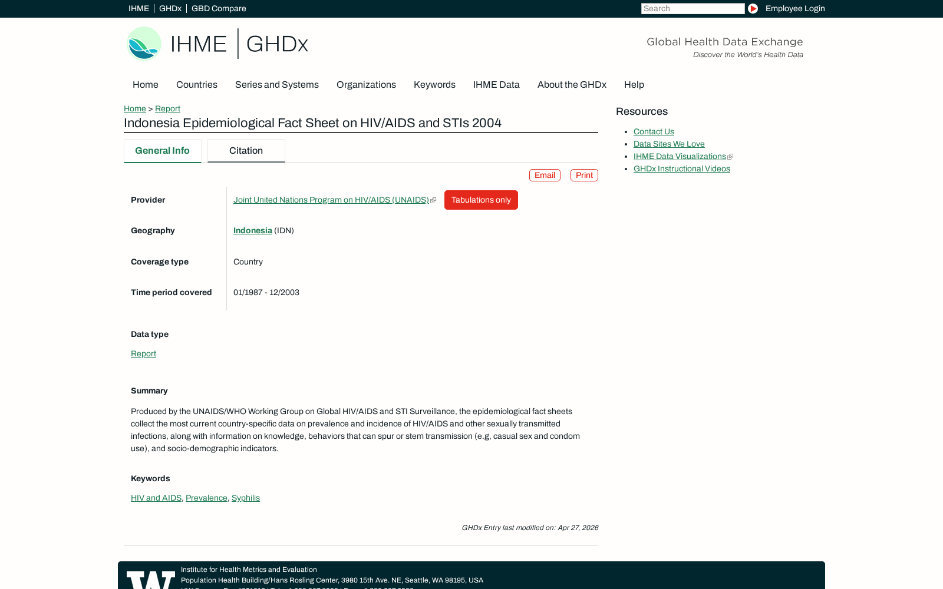Screen dimensions: 943x589
Task: Open Employee Login
Action: (x=795, y=8)
